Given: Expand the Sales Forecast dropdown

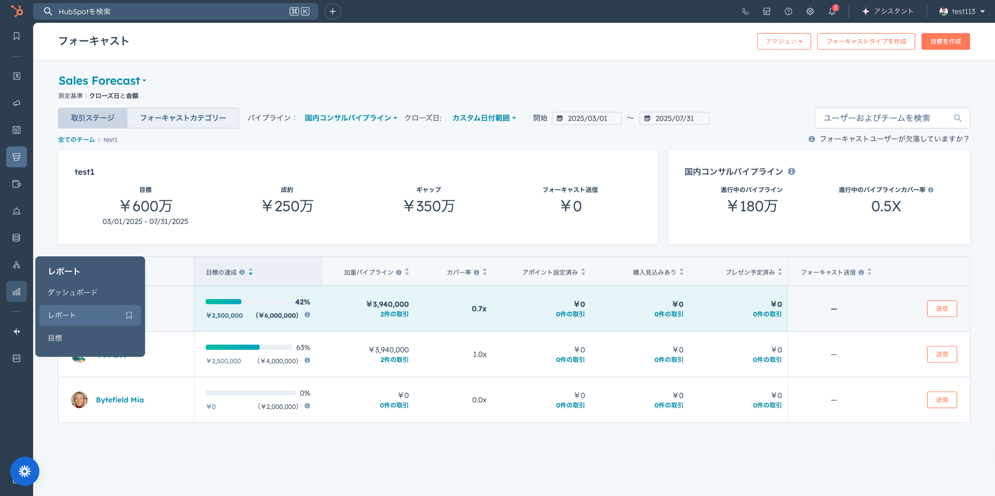Looking at the screenshot, I should tap(103, 81).
